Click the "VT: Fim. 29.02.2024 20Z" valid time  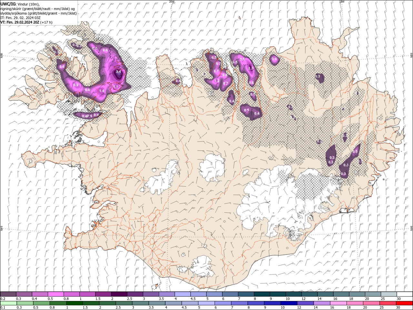(20, 22)
